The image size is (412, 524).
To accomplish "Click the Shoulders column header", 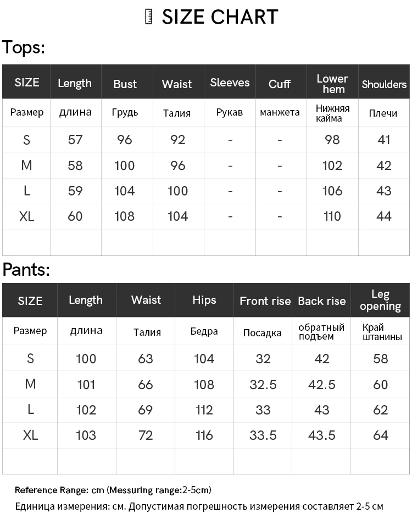I will (384, 84).
